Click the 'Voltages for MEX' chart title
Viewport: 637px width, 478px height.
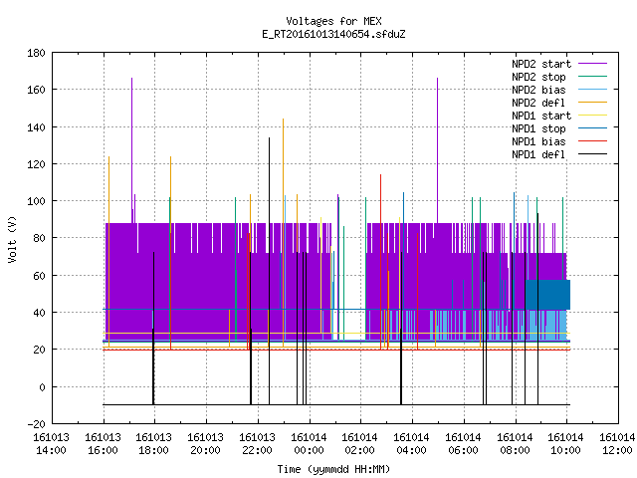tap(333, 21)
